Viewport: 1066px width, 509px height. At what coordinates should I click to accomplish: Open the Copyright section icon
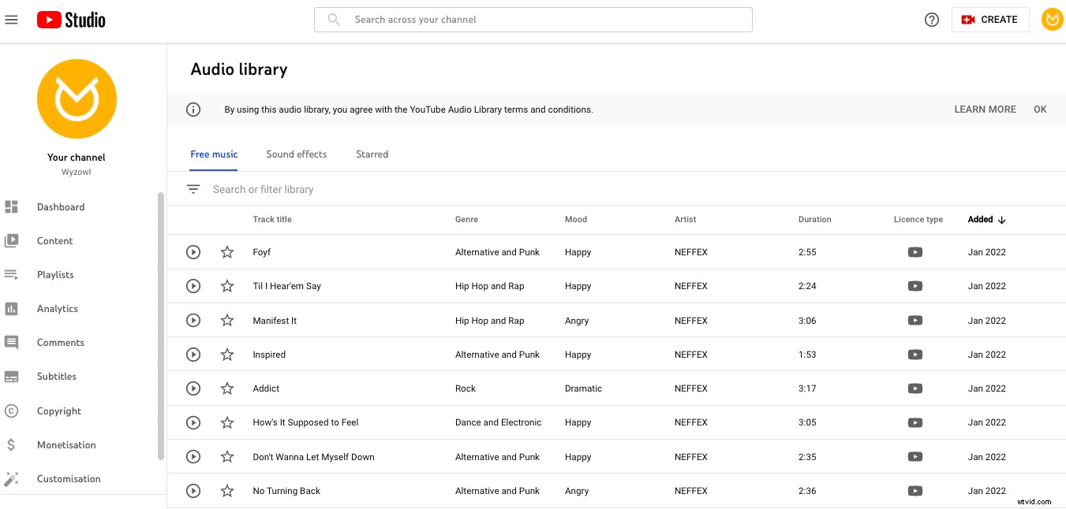pos(12,411)
